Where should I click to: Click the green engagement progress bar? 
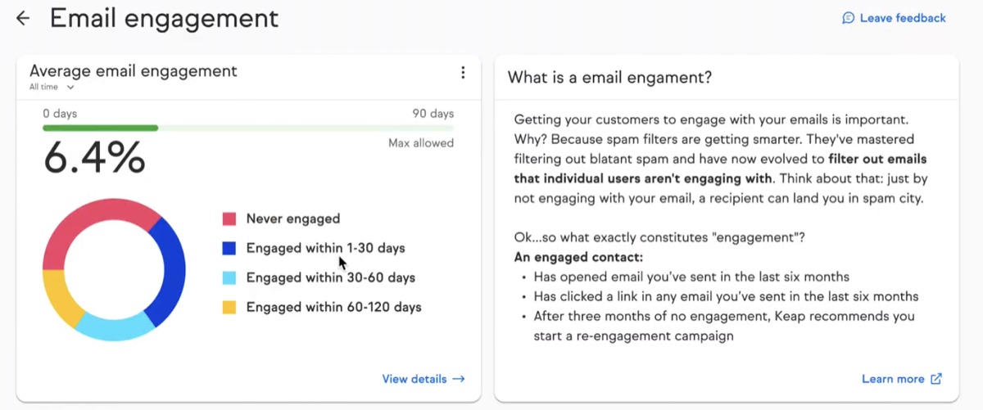tap(100, 128)
